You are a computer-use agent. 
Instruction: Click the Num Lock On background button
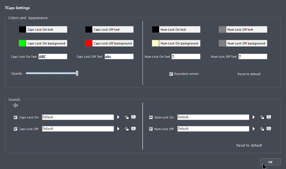click(180, 43)
